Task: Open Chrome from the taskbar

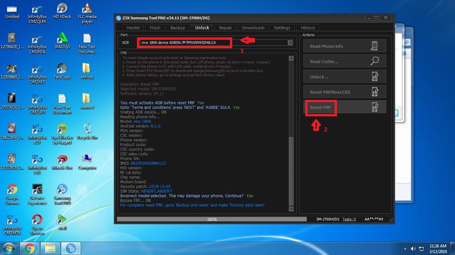Action: (29, 248)
